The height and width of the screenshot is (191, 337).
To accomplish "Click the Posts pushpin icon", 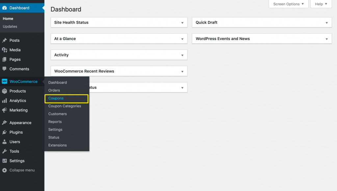I will (5, 40).
